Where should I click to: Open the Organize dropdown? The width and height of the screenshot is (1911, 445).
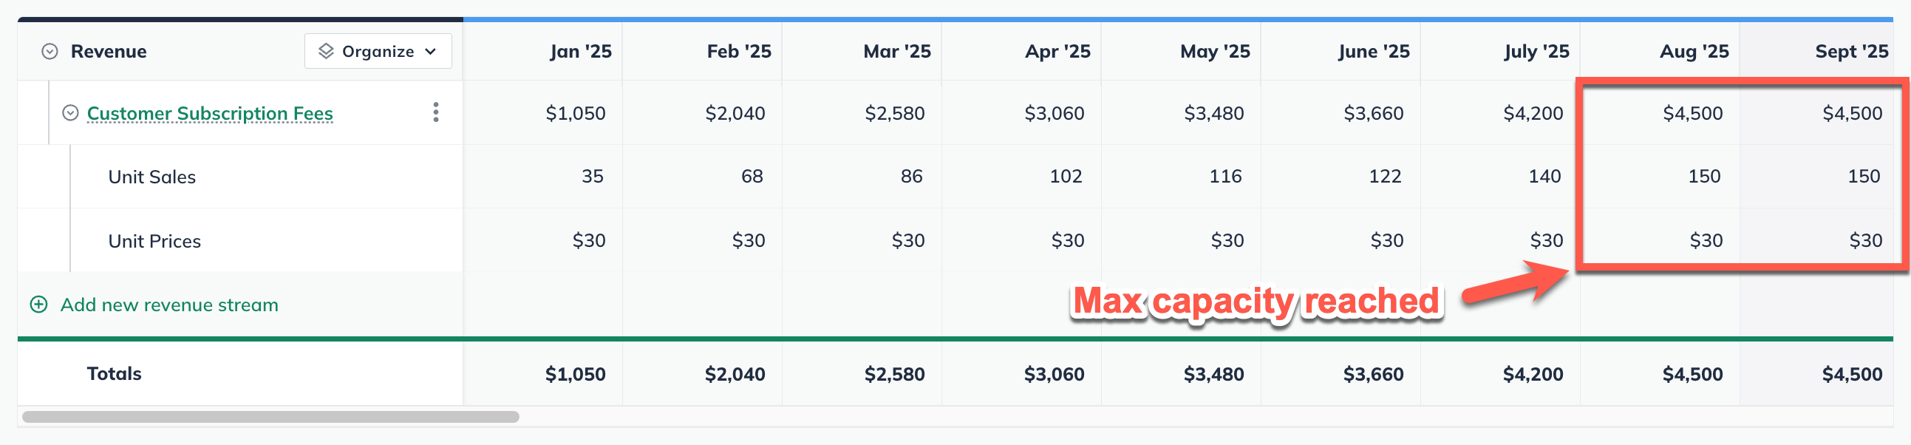pyautogui.click(x=377, y=50)
